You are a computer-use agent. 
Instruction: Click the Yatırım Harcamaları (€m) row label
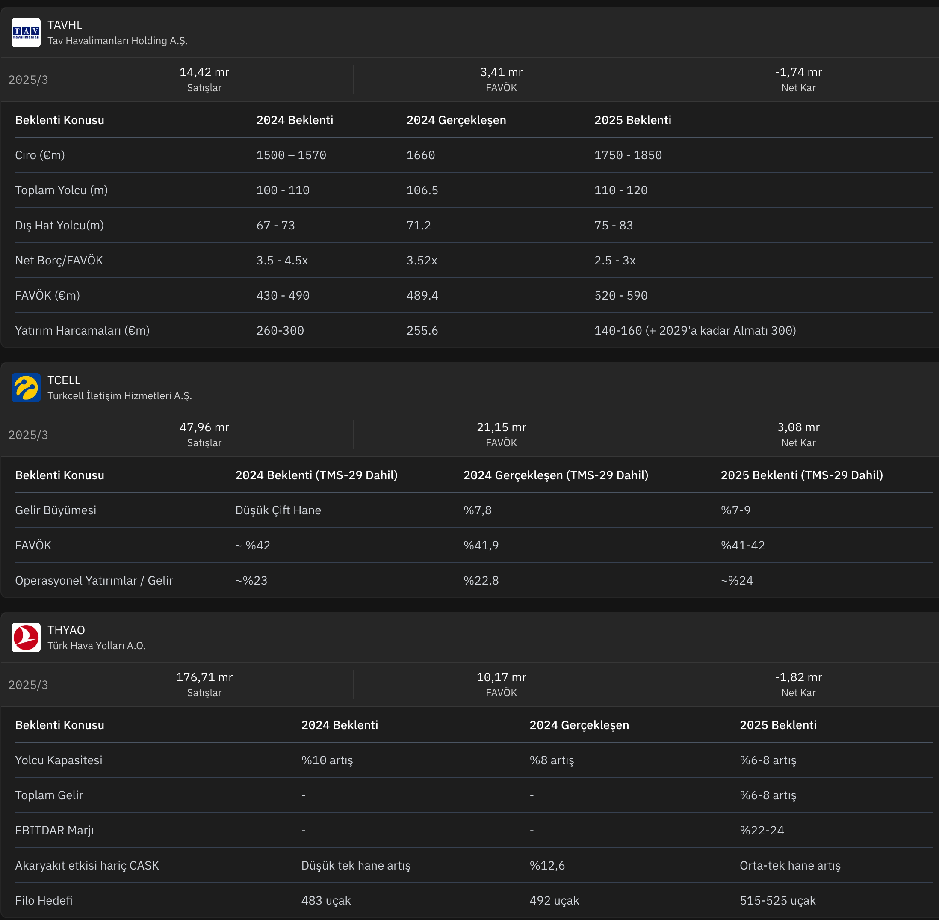(x=82, y=331)
